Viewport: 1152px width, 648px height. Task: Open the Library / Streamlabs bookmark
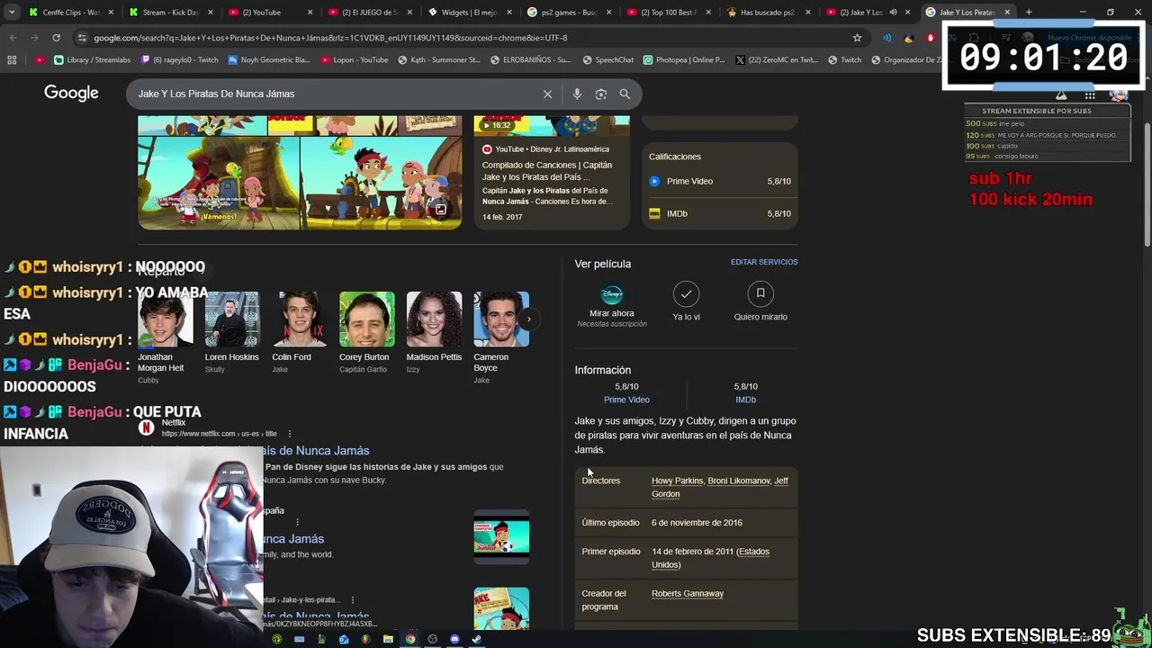[x=92, y=59]
